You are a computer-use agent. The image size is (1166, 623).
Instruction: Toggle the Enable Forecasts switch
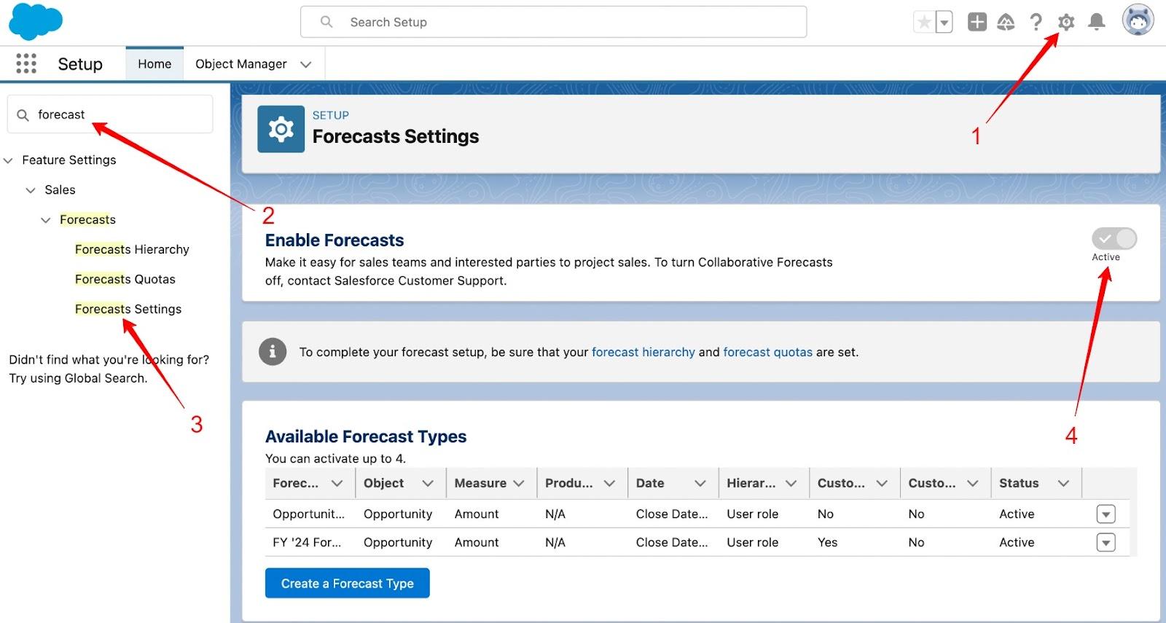[x=1114, y=238]
